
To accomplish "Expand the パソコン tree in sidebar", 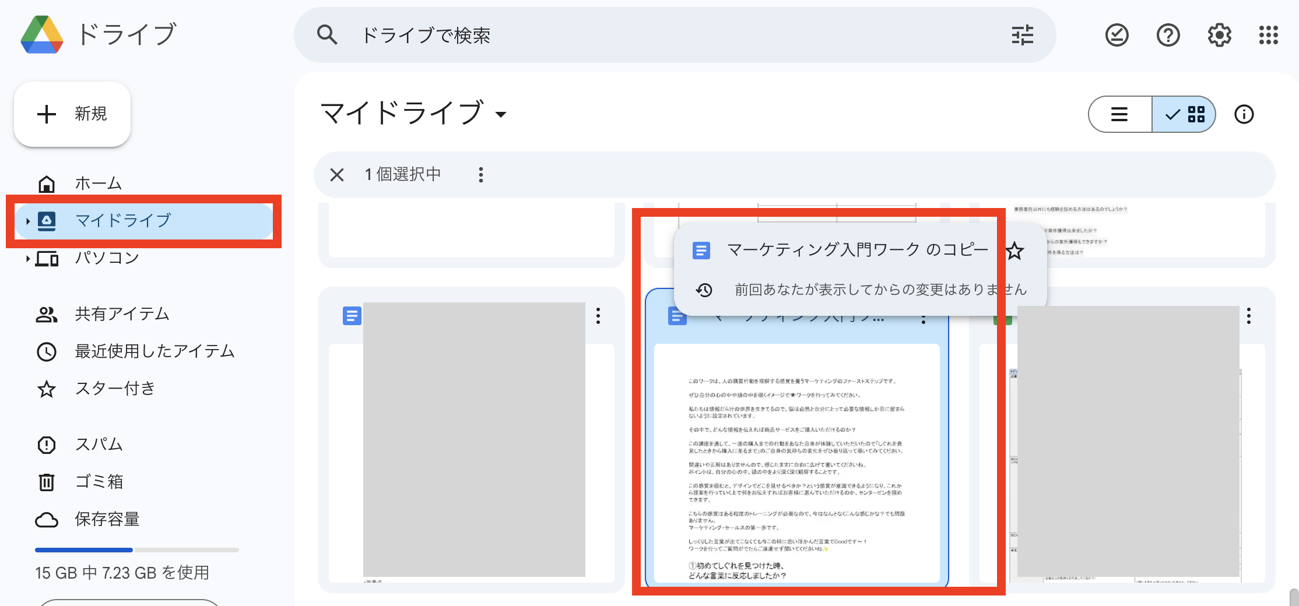I will tap(27, 258).
